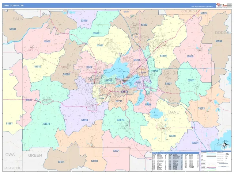Click the "DANE COUNTY, WI" map title
The image size is (234, 175).
coord(13,5)
